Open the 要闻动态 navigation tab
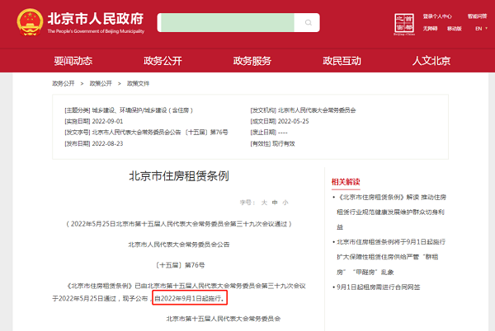Screen dimensions: 495x331 [75, 61]
